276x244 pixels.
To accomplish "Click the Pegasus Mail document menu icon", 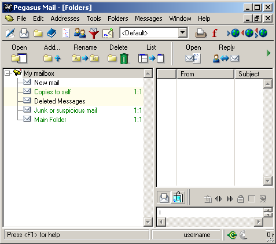I will tap(9, 19).
